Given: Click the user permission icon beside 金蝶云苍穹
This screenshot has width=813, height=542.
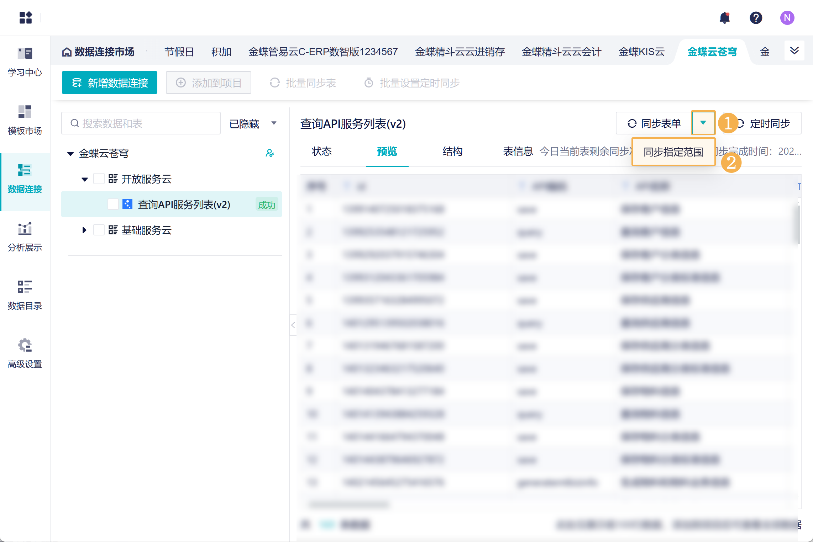Looking at the screenshot, I should coord(270,153).
